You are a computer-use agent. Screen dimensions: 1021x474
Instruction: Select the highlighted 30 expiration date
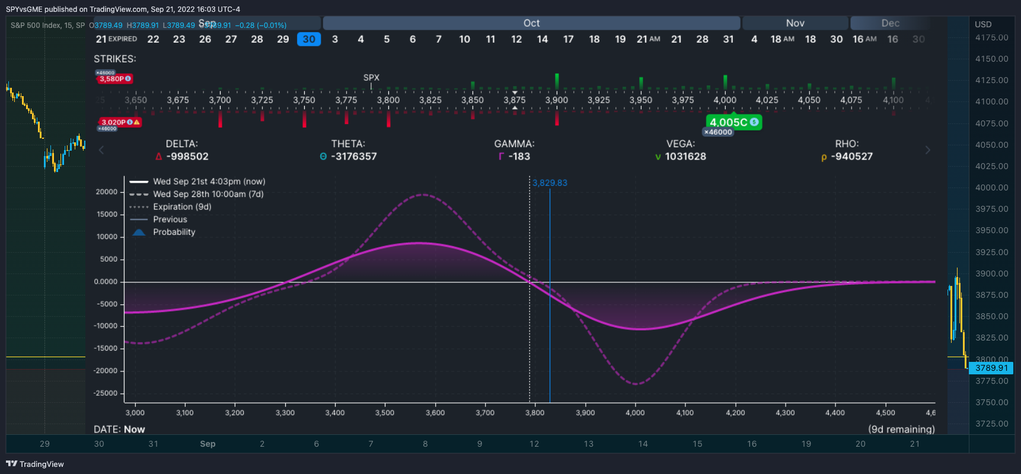tap(309, 39)
